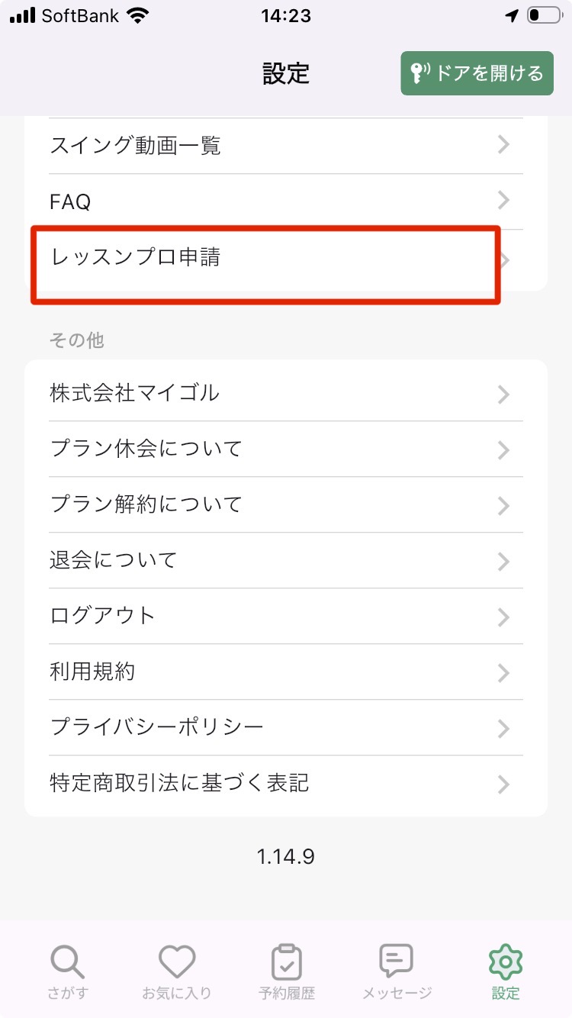Open favorites via the heart icon

pyautogui.click(x=176, y=962)
